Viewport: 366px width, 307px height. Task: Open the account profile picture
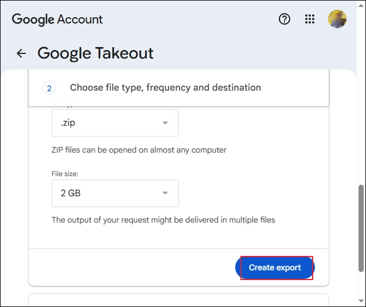tap(337, 19)
